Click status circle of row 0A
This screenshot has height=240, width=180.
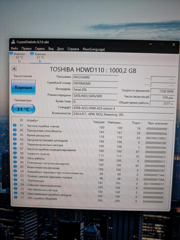coord(15,162)
